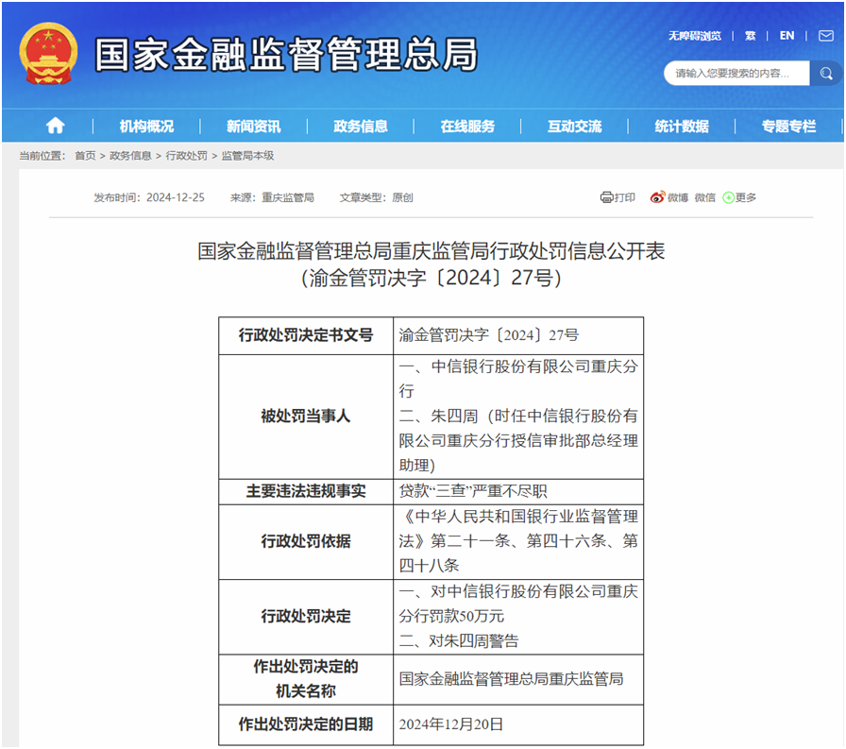The width and height of the screenshot is (846, 749).
Task: Switch to EN English version
Action: coord(787,36)
